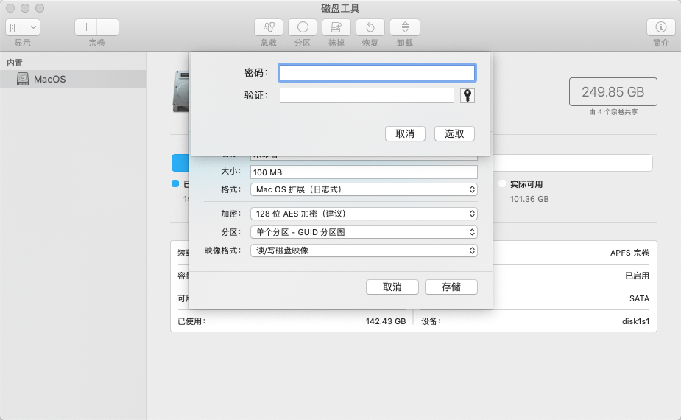Viewport: 681px width, 420px height.
Task: Open the 映像格式 image format dropdown
Action: click(x=364, y=251)
